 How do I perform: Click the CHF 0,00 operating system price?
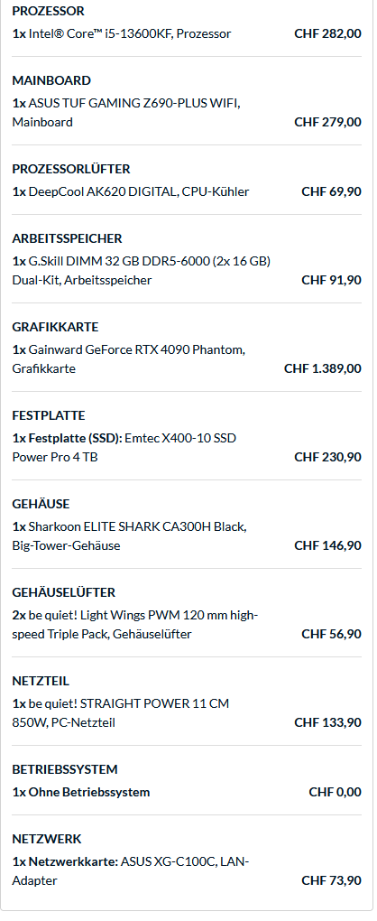pos(336,792)
